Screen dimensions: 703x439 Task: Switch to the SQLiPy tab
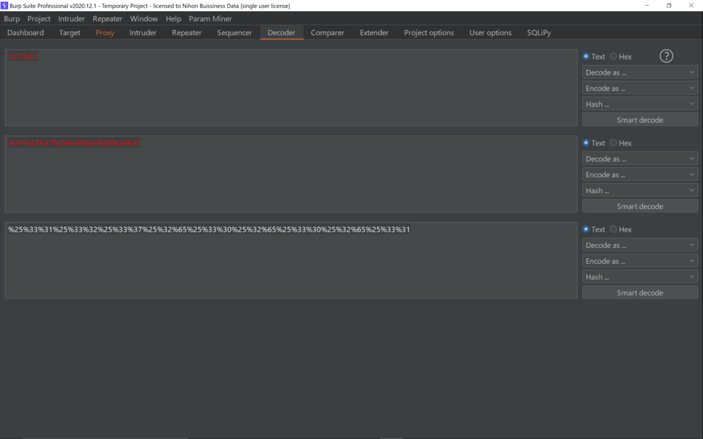coord(539,33)
